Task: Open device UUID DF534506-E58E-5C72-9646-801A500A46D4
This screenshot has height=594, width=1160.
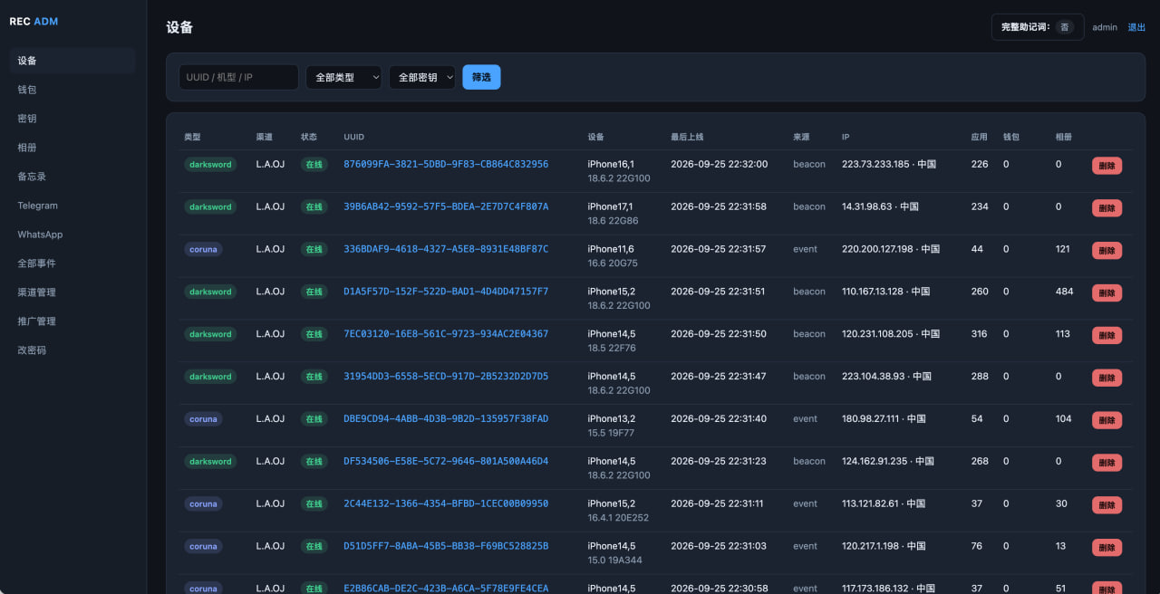Action: click(446, 462)
